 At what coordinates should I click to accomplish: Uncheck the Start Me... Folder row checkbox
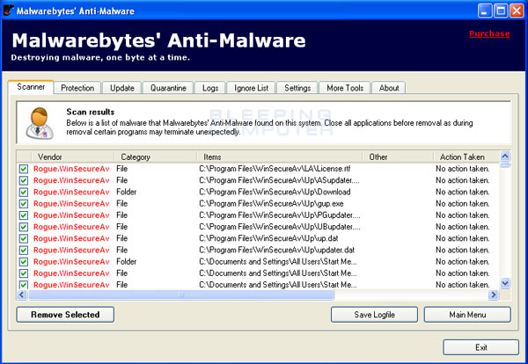pos(24,262)
